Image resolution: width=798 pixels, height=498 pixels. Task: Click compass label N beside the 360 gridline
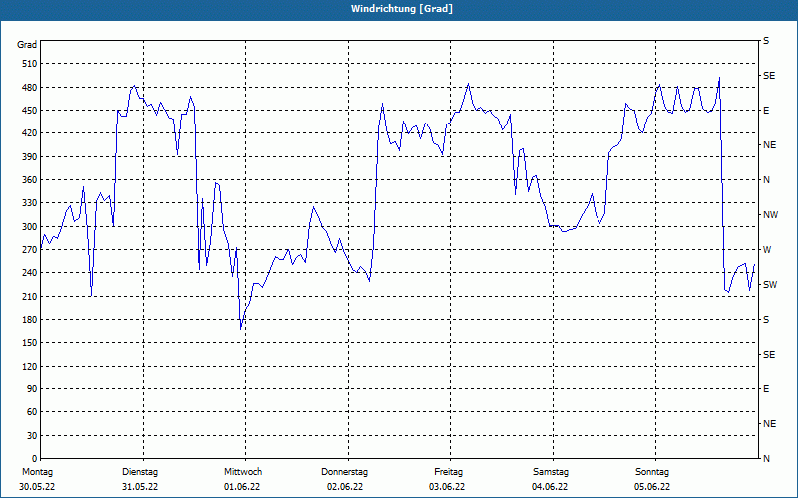point(767,180)
